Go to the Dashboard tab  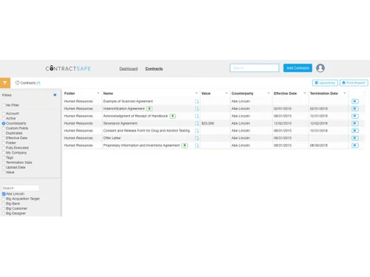pos(129,69)
